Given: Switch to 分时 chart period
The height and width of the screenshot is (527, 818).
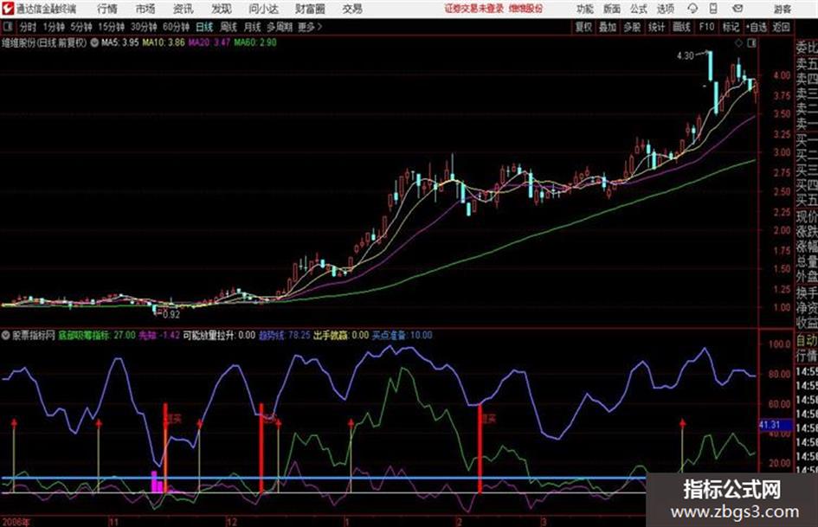Looking at the screenshot, I should (29, 27).
